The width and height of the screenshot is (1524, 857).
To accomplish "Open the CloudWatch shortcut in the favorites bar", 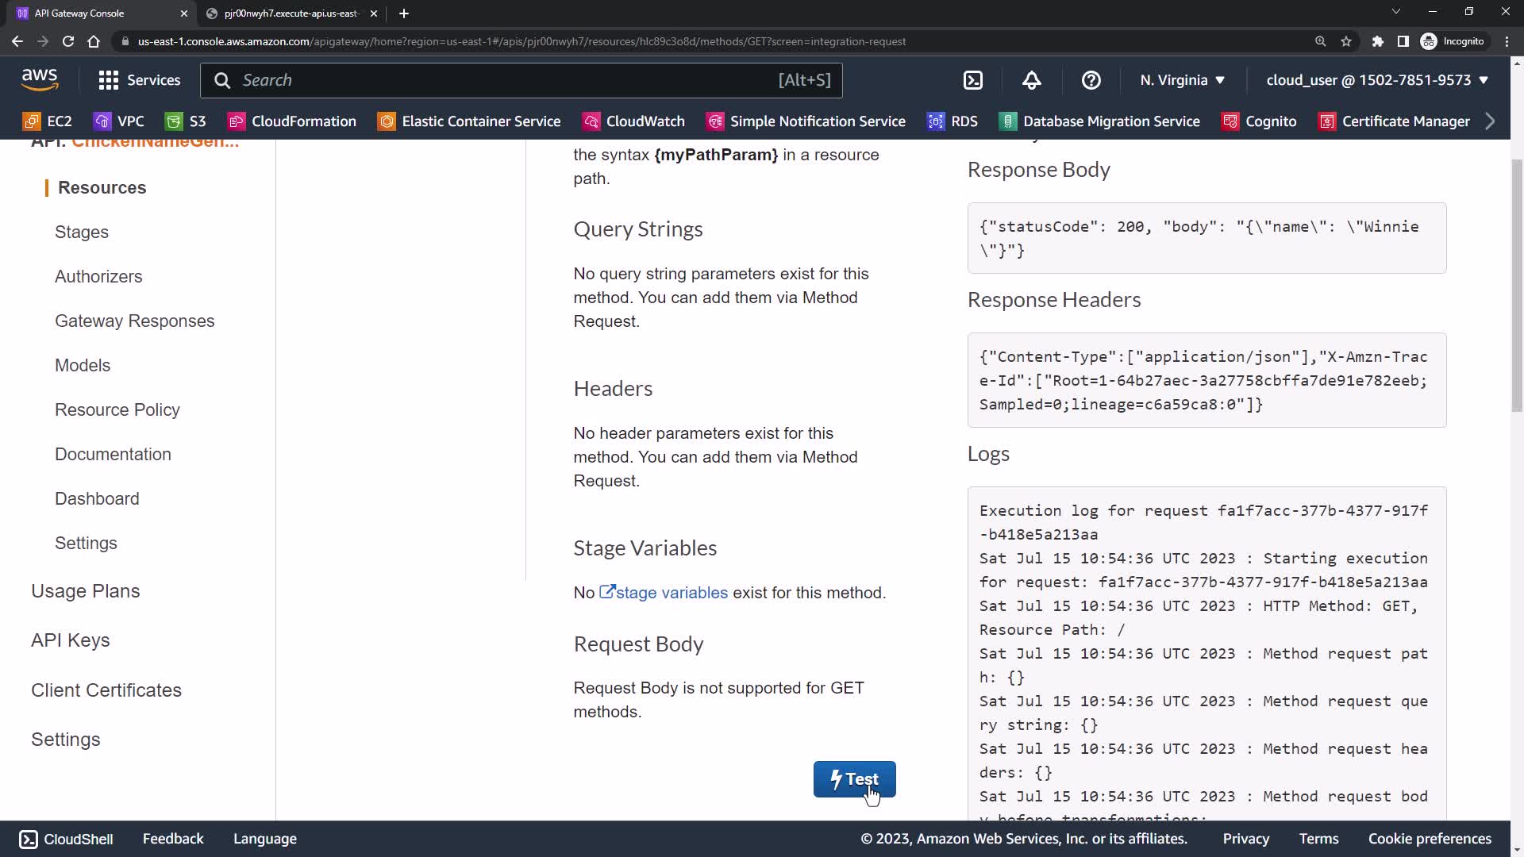I will click(x=633, y=121).
